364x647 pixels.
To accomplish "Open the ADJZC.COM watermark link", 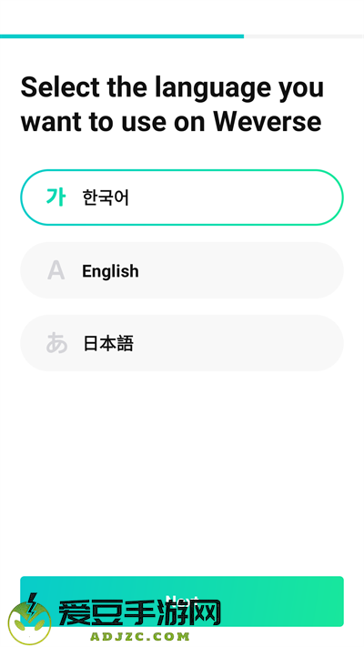I will pos(139,636).
